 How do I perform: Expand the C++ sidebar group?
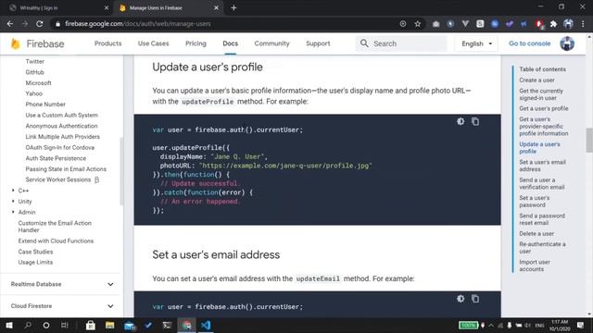pos(13,191)
